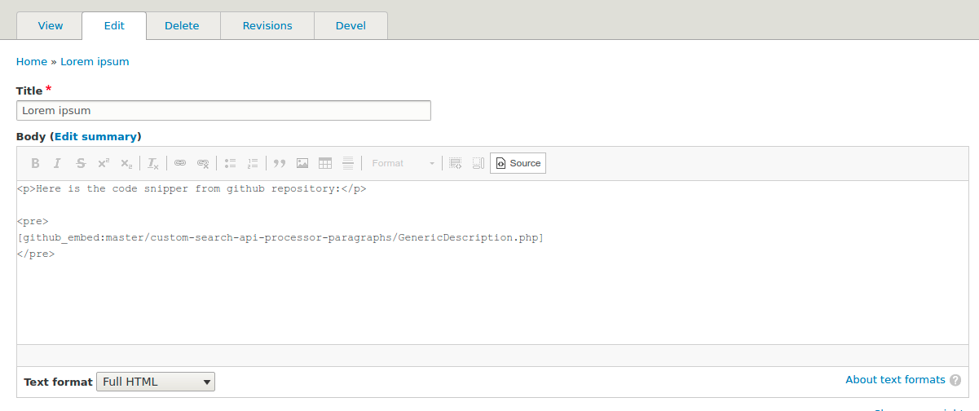Focus the Title input field
The height and width of the screenshot is (411, 979).
223,110
